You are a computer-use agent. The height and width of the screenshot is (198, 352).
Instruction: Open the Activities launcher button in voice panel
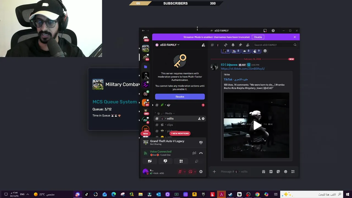click(181, 161)
